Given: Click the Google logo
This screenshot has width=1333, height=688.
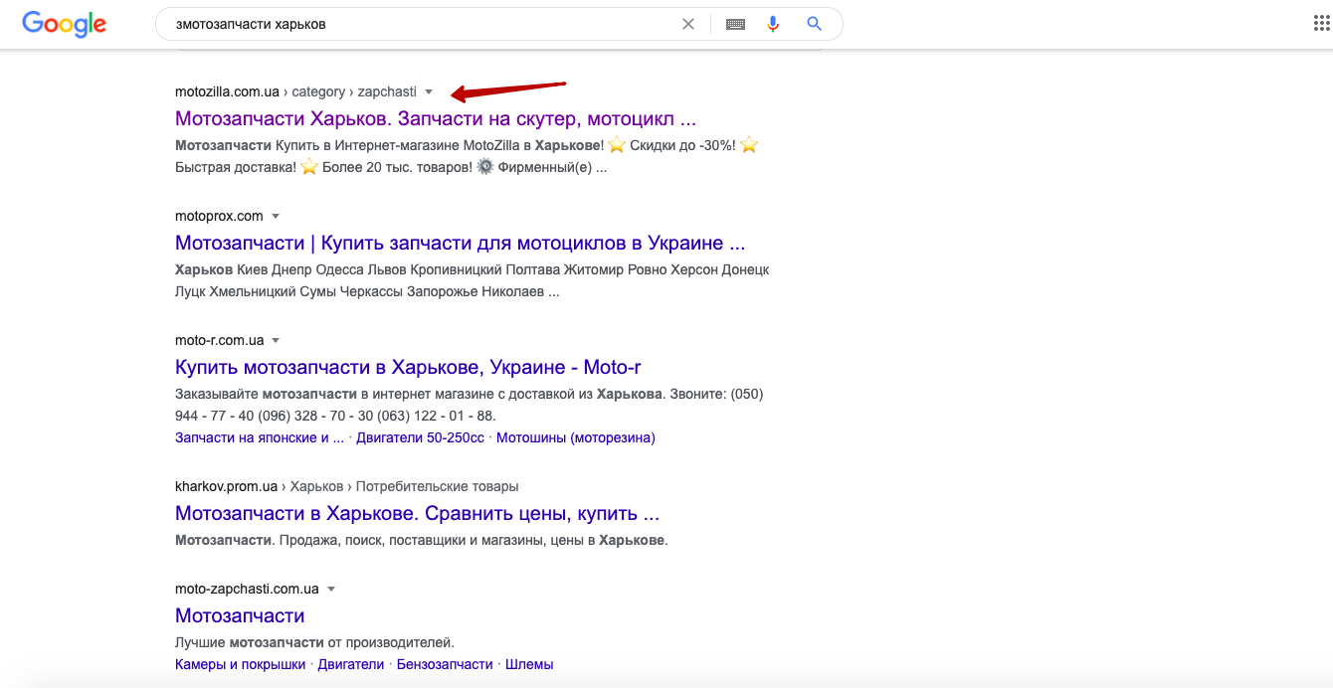Looking at the screenshot, I should [x=64, y=24].
